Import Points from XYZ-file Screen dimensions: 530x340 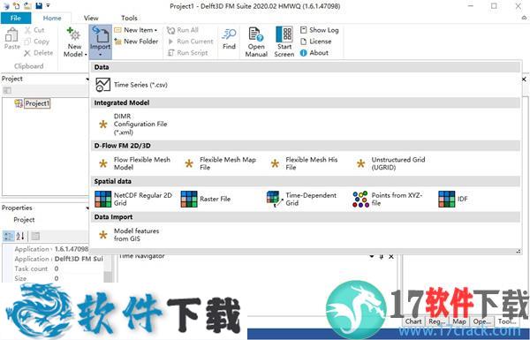[388, 199]
